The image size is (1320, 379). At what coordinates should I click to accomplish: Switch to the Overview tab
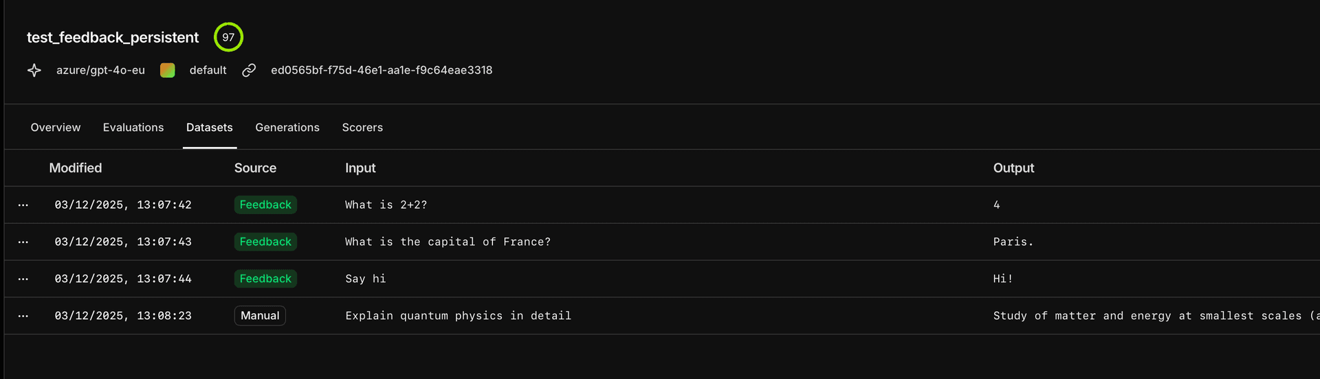pyautogui.click(x=56, y=128)
